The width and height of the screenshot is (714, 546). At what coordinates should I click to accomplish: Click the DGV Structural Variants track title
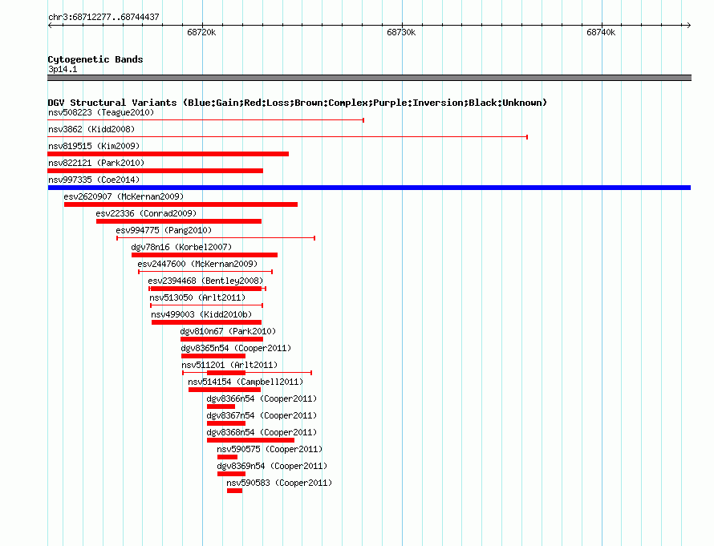[x=298, y=103]
